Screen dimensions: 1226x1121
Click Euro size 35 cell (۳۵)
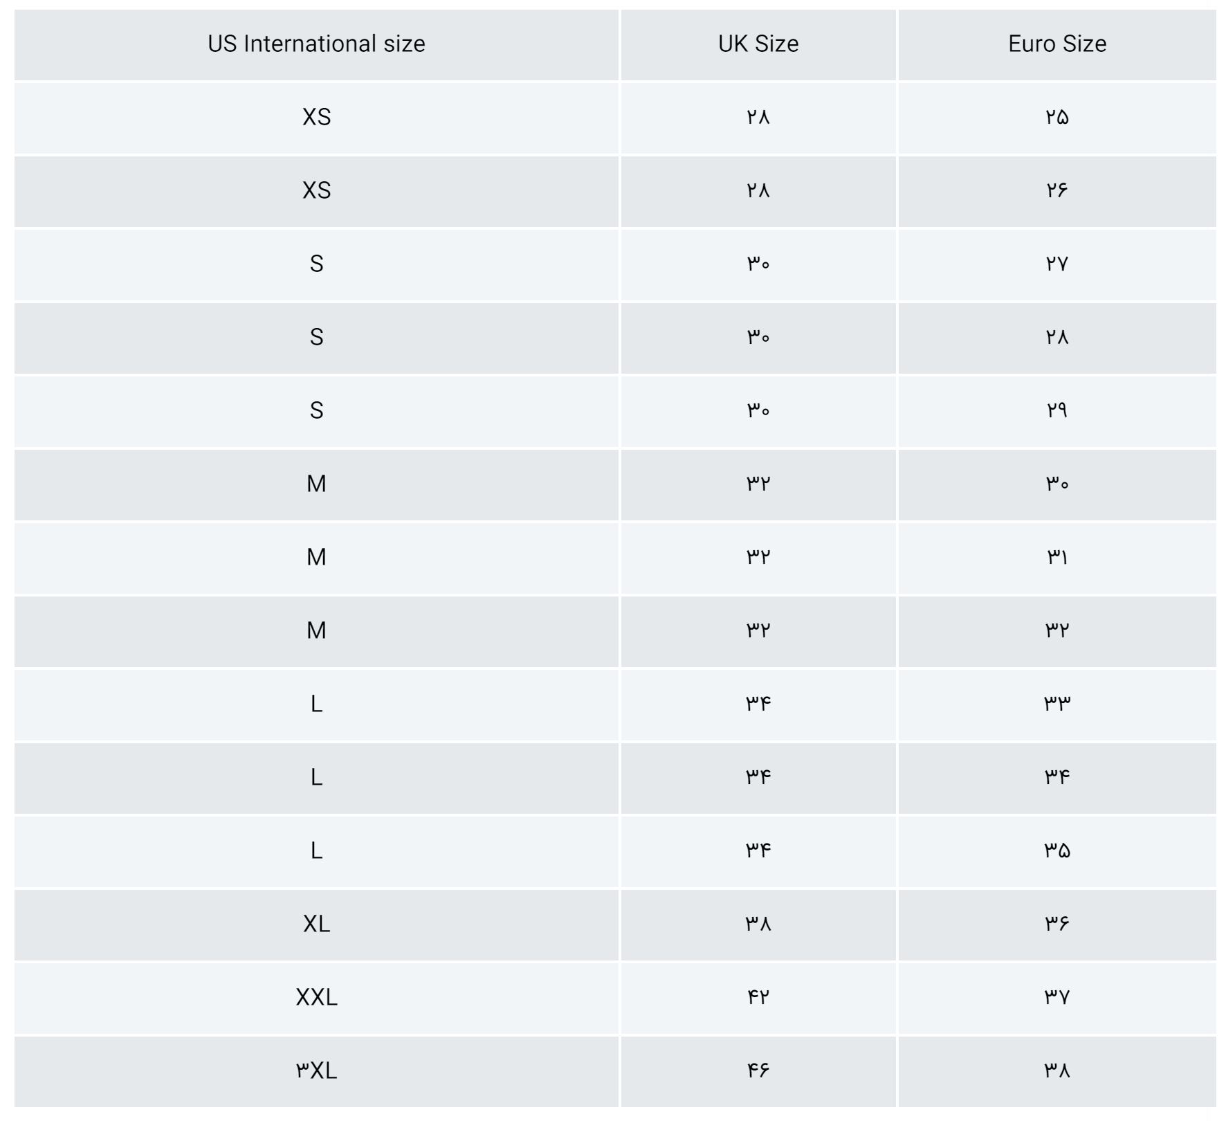click(x=1057, y=850)
